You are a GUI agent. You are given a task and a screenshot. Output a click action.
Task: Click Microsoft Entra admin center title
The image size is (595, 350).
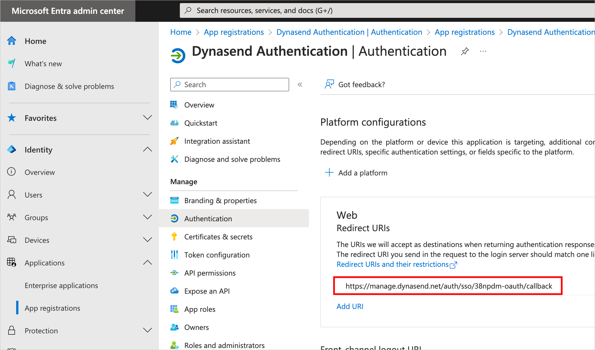[x=68, y=11]
